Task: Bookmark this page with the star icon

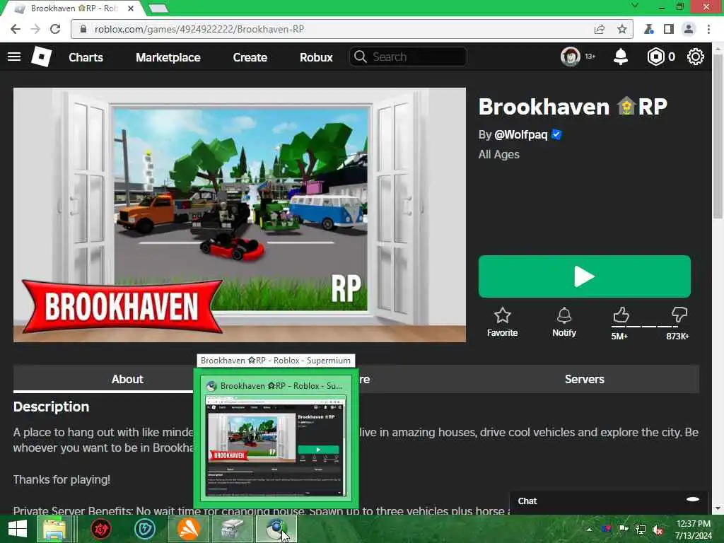Action: coord(622,29)
